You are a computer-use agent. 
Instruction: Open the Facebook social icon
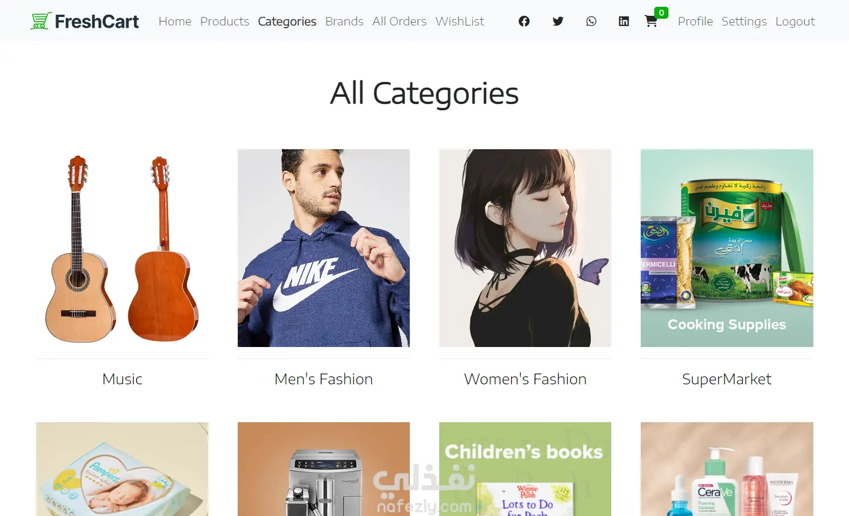tap(524, 21)
